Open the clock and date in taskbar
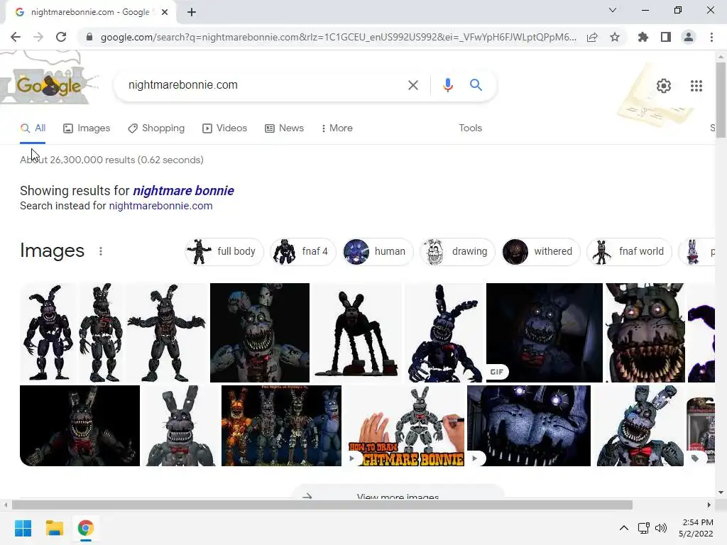727x545 pixels. (x=696, y=528)
